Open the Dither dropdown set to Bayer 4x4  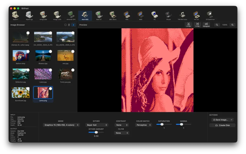click(97, 125)
